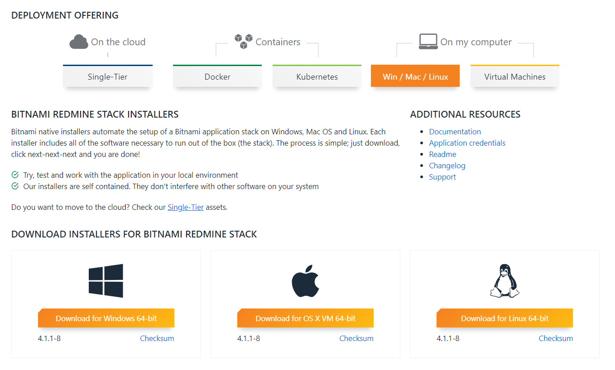Open the Documentation resource link

[455, 131]
